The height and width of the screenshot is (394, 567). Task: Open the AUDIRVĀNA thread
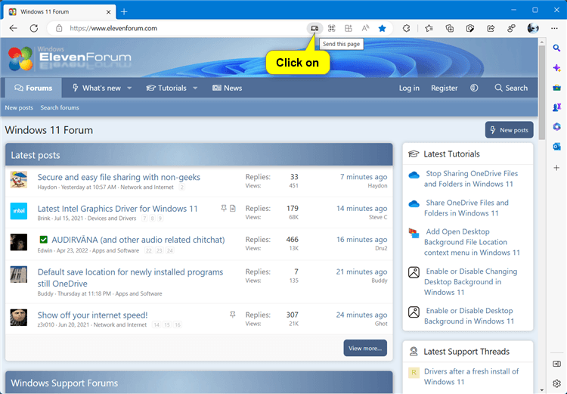tap(138, 240)
